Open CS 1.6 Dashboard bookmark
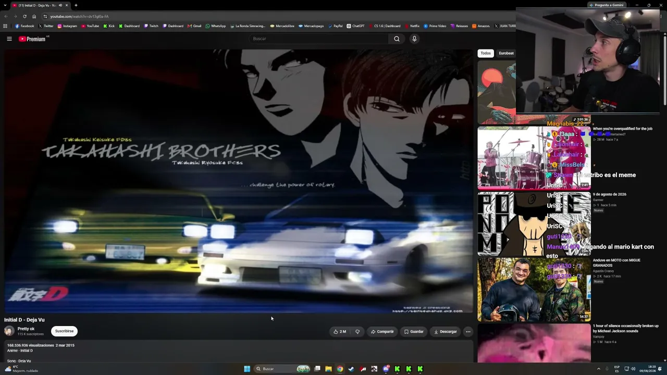667x375 pixels. coord(385,26)
